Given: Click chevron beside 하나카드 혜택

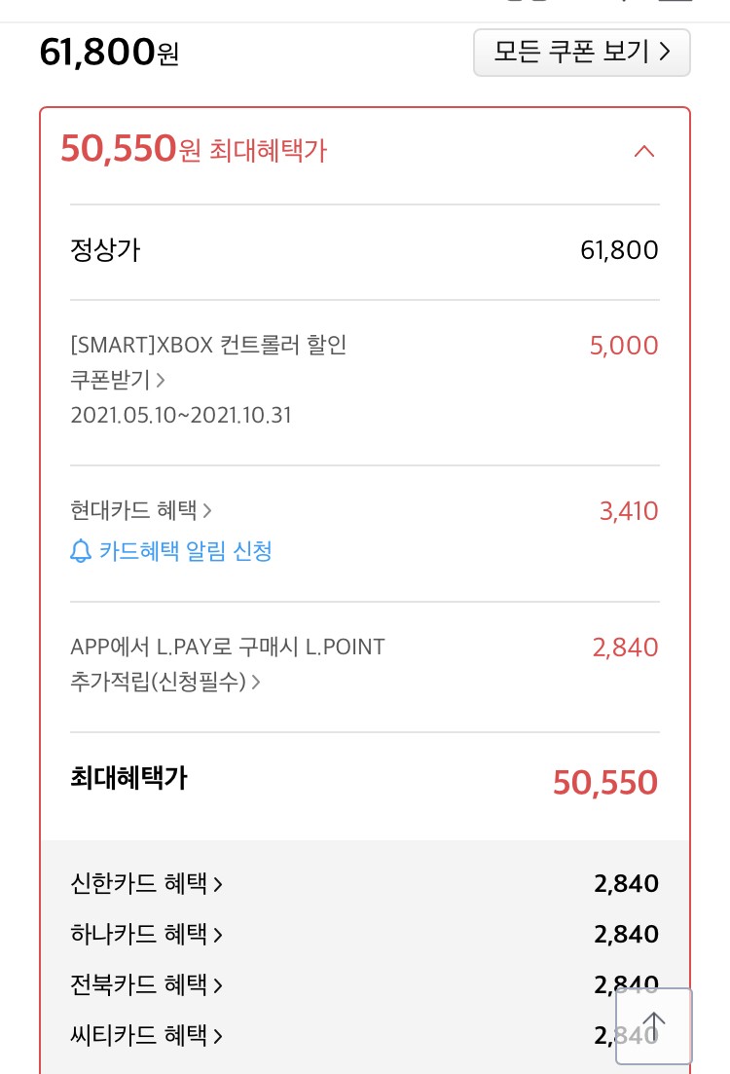Looking at the screenshot, I should (218, 935).
